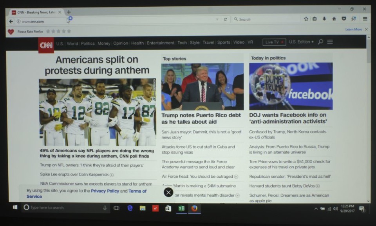Open the Firefox downloads panel
376x226 pixels.
pyautogui.click(x=324, y=19)
